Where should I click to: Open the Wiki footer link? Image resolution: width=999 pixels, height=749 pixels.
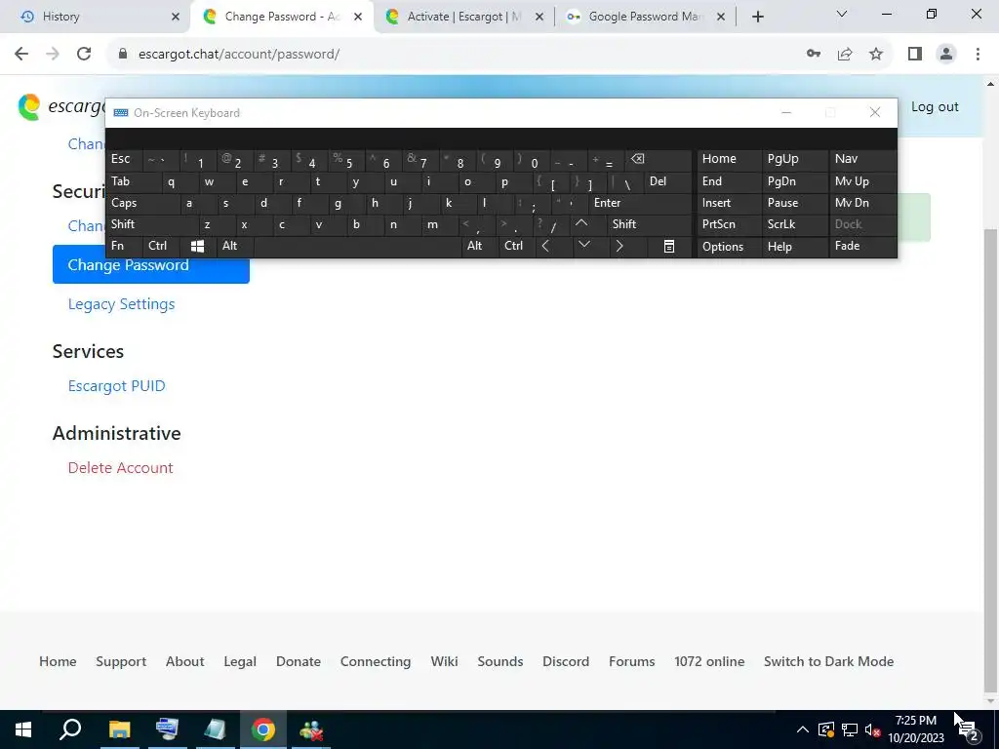444,661
